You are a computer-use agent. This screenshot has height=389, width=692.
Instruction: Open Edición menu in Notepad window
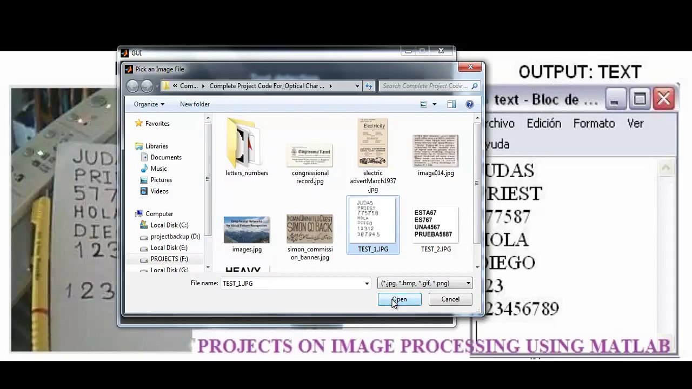544,124
